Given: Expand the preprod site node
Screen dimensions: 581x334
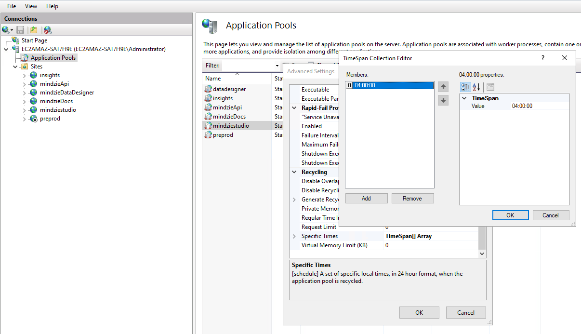Looking at the screenshot, I should point(24,119).
